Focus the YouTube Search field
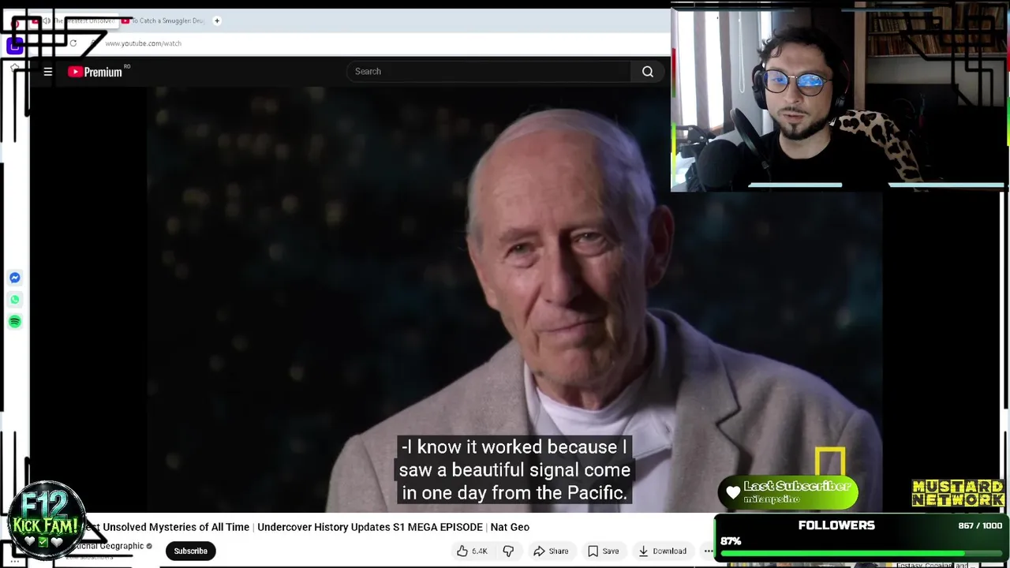The image size is (1010, 568). pos(489,72)
